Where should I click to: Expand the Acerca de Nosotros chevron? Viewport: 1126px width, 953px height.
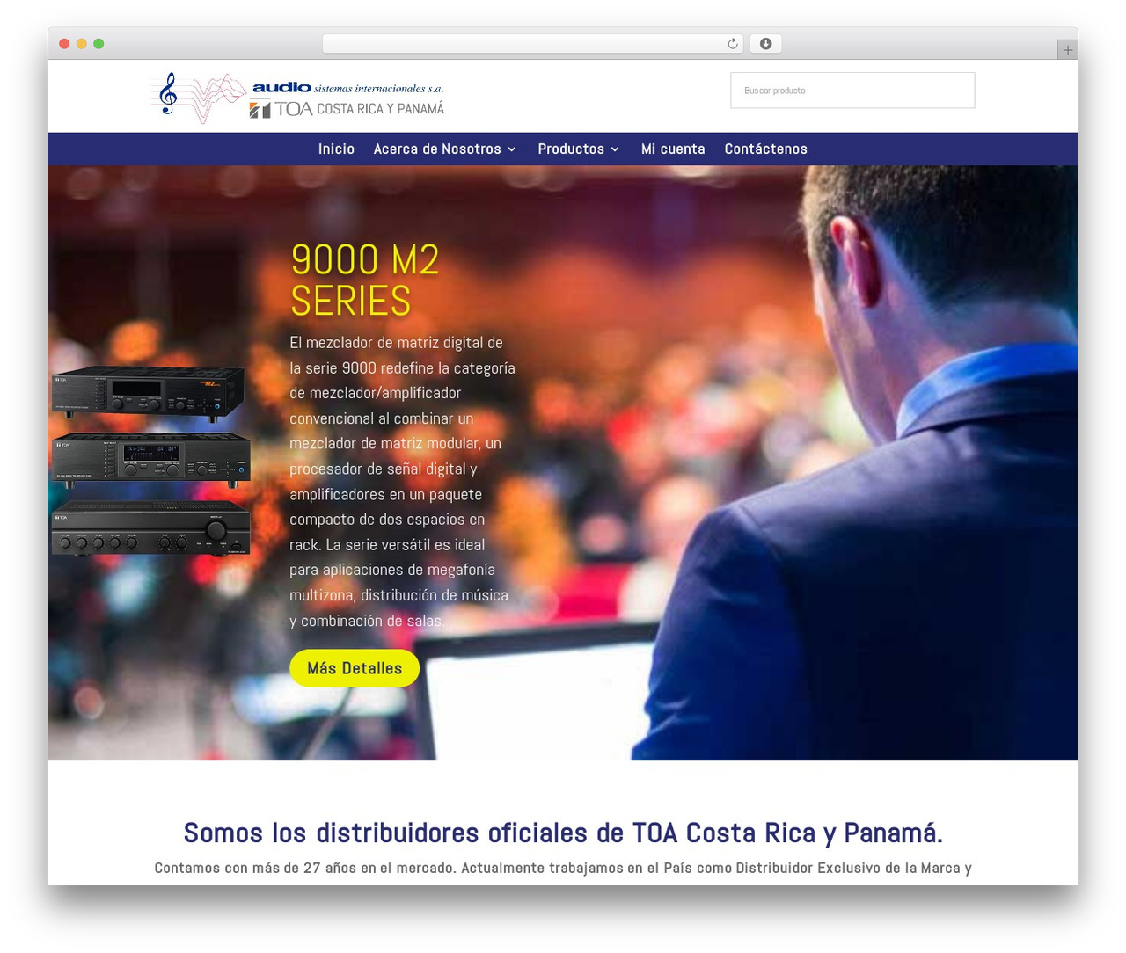point(511,149)
